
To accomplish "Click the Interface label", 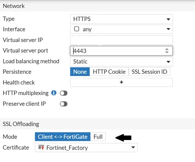I will 14,29.
